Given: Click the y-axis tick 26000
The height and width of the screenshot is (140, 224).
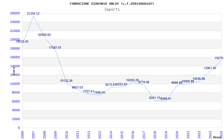Looking at the screenshot, I should coord(15,13).
